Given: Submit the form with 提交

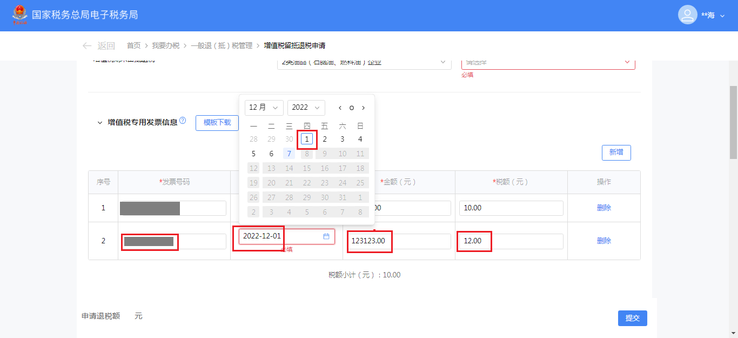Looking at the screenshot, I should click(632, 318).
